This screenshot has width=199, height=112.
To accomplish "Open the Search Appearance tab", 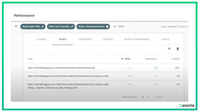I will [137, 39].
